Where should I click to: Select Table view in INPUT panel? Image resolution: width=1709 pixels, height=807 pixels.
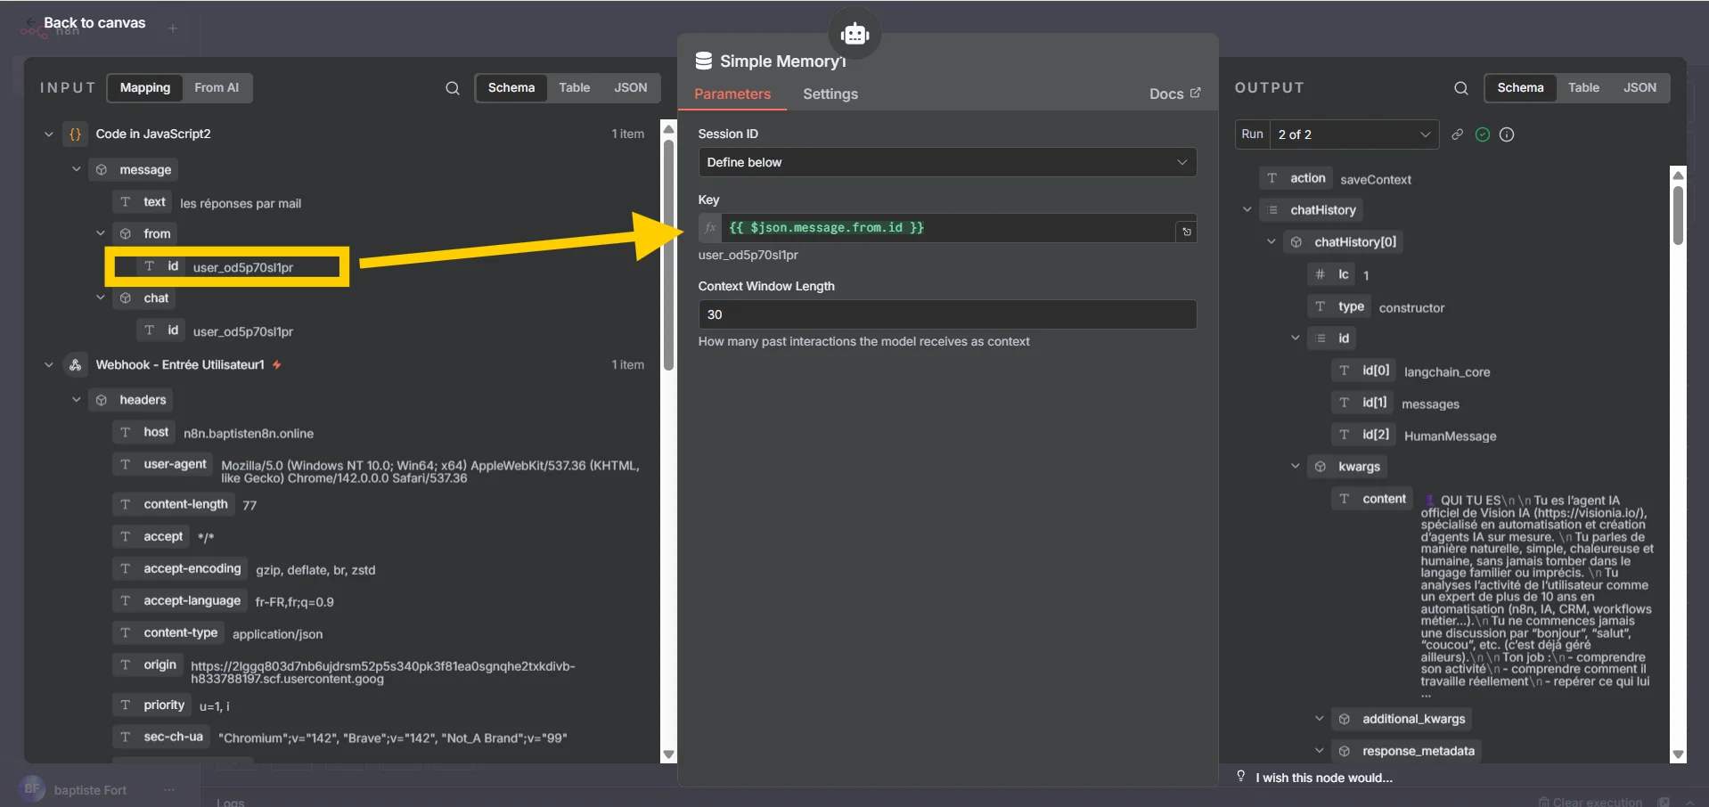[575, 88]
